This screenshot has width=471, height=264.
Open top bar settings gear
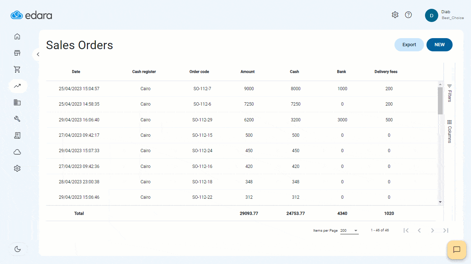click(395, 15)
